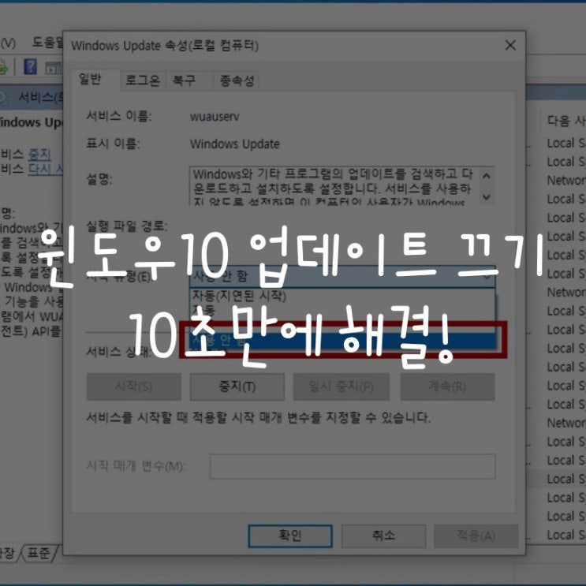Click the 중지(T) button

coord(237,386)
